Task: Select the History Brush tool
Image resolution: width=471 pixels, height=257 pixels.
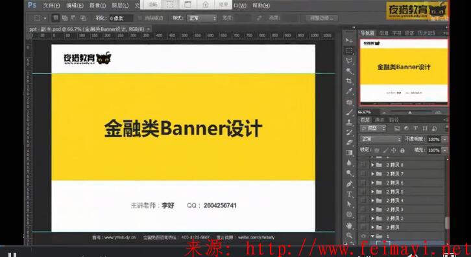Action: click(349, 133)
